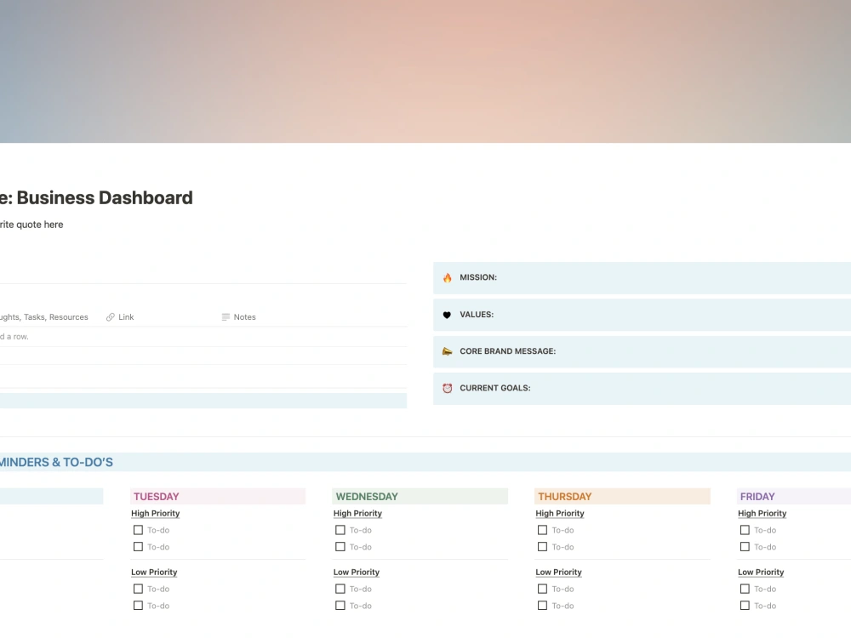Check Tuesday's first High Priority to-do
Viewport: 851px width, 638px height.
click(x=138, y=529)
